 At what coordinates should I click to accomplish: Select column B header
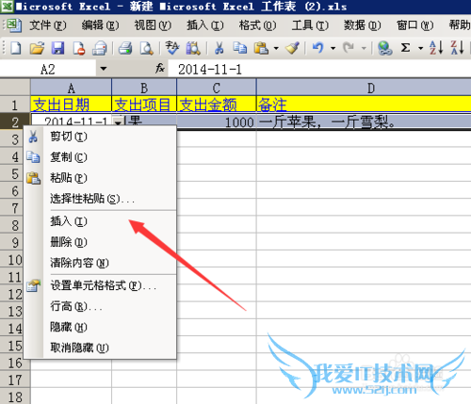click(144, 88)
